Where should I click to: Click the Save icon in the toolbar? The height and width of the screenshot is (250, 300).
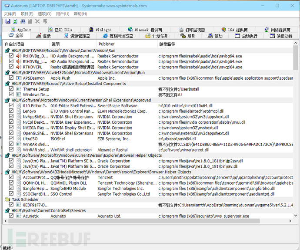tap(8, 21)
